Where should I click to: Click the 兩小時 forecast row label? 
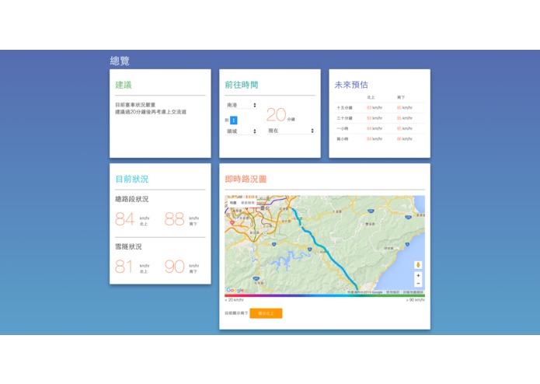[x=343, y=139]
